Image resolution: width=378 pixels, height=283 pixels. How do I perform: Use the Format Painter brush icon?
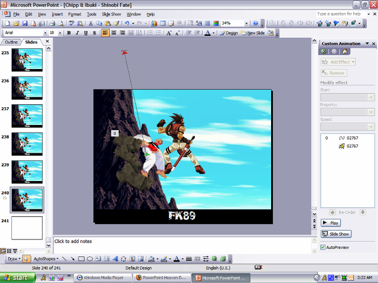click(x=116, y=24)
